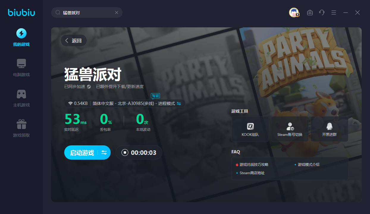Click the 00:00:03 acceleration timer
The image size is (370, 214).
[144, 153]
